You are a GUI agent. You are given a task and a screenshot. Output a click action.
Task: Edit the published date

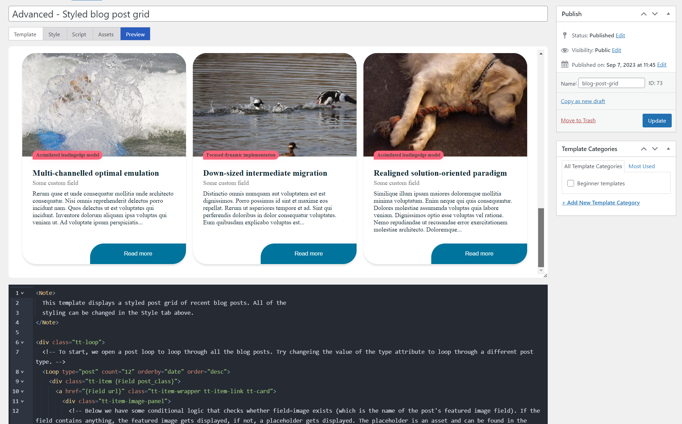[662, 64]
